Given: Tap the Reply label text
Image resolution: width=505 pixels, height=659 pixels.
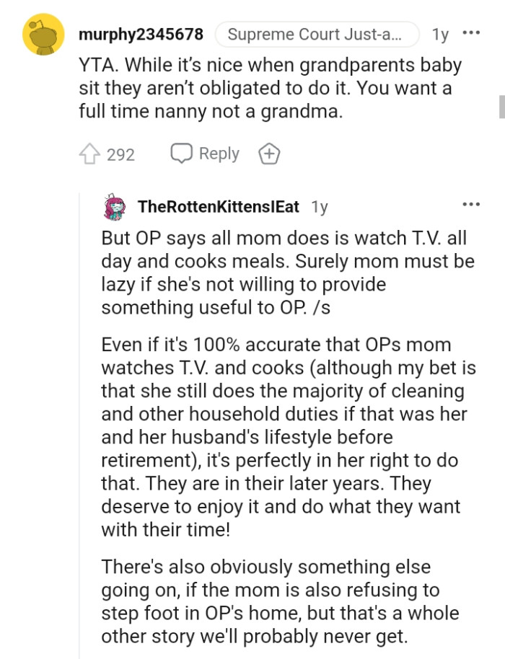Looking at the screenshot, I should coord(218,153).
